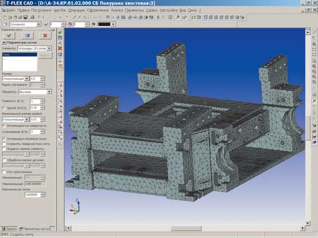Image resolution: width=318 pixels, height=238 pixels.
Task: Click the red X icon in the vertical automenu
Action: coord(60,48)
